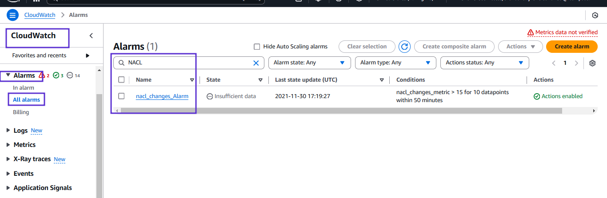Expand the Metrics section

(8, 145)
